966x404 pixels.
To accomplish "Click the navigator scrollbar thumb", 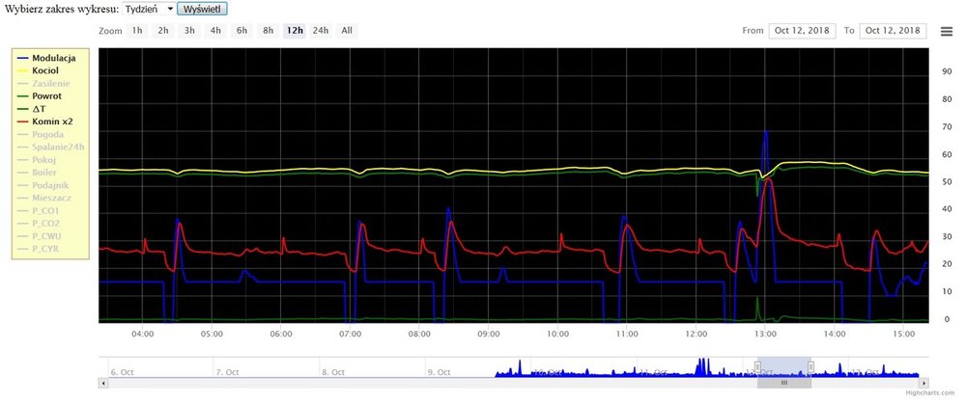I will [x=783, y=383].
